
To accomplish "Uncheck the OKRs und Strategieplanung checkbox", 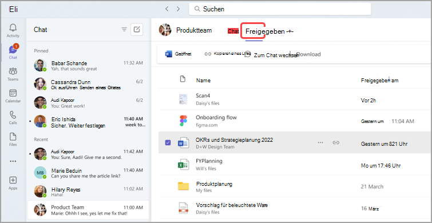I will (168, 142).
